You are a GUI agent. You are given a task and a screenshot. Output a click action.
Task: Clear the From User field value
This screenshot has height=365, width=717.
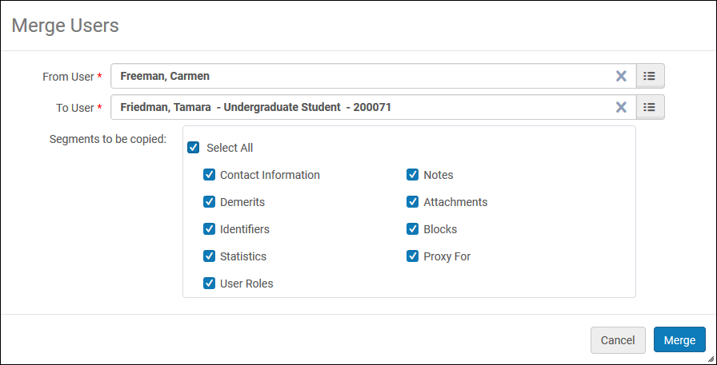[621, 76]
